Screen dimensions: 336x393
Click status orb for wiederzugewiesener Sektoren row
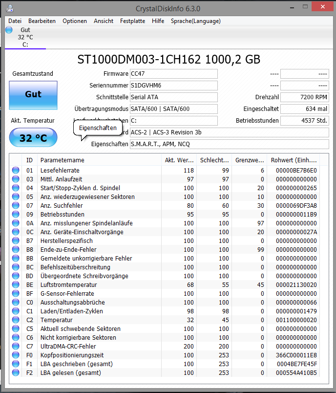point(16,197)
